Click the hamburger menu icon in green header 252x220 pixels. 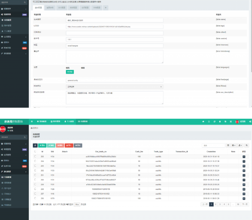32,121
